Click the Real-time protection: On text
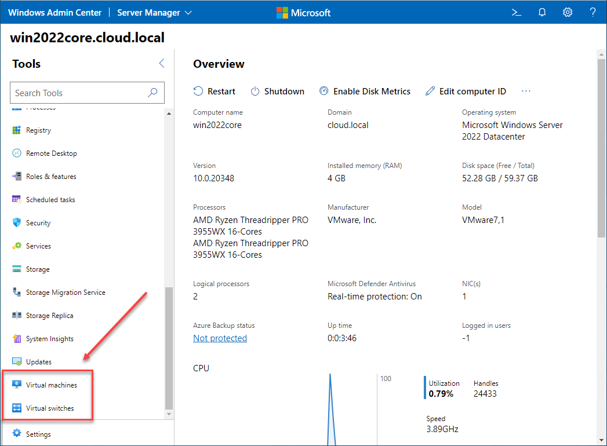The height and width of the screenshot is (446, 607). pos(375,297)
